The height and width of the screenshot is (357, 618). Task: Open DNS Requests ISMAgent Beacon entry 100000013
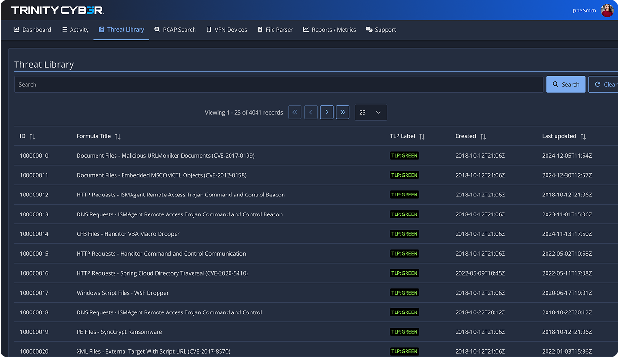[x=179, y=214]
